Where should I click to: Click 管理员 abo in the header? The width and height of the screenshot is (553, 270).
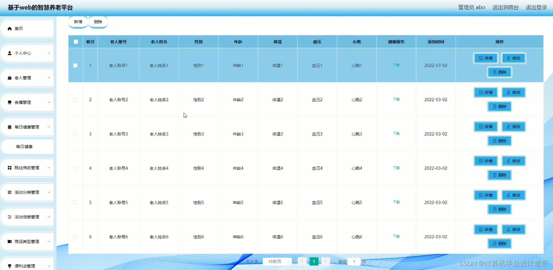(472, 7)
